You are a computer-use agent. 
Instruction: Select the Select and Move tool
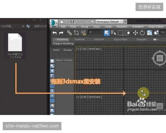click(x=135, y=33)
